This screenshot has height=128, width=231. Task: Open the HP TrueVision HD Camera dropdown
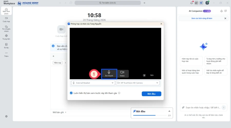click(x=138, y=83)
